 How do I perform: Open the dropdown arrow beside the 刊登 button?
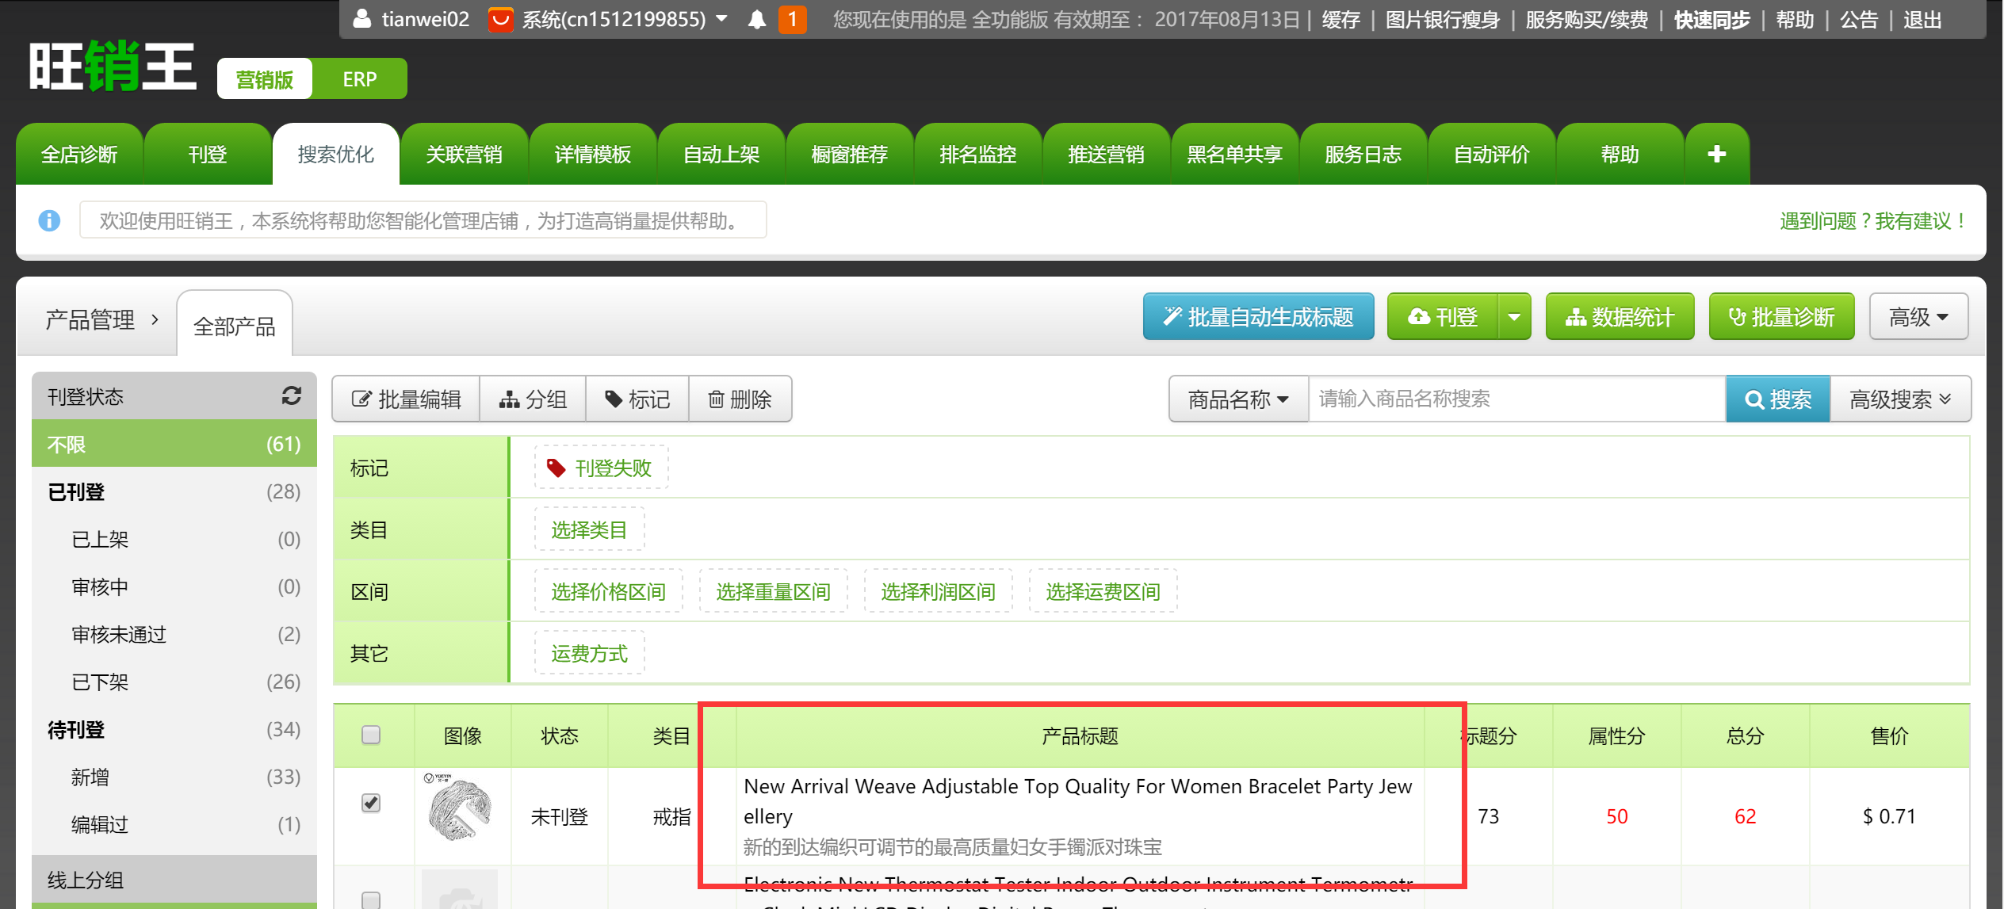pyautogui.click(x=1514, y=317)
